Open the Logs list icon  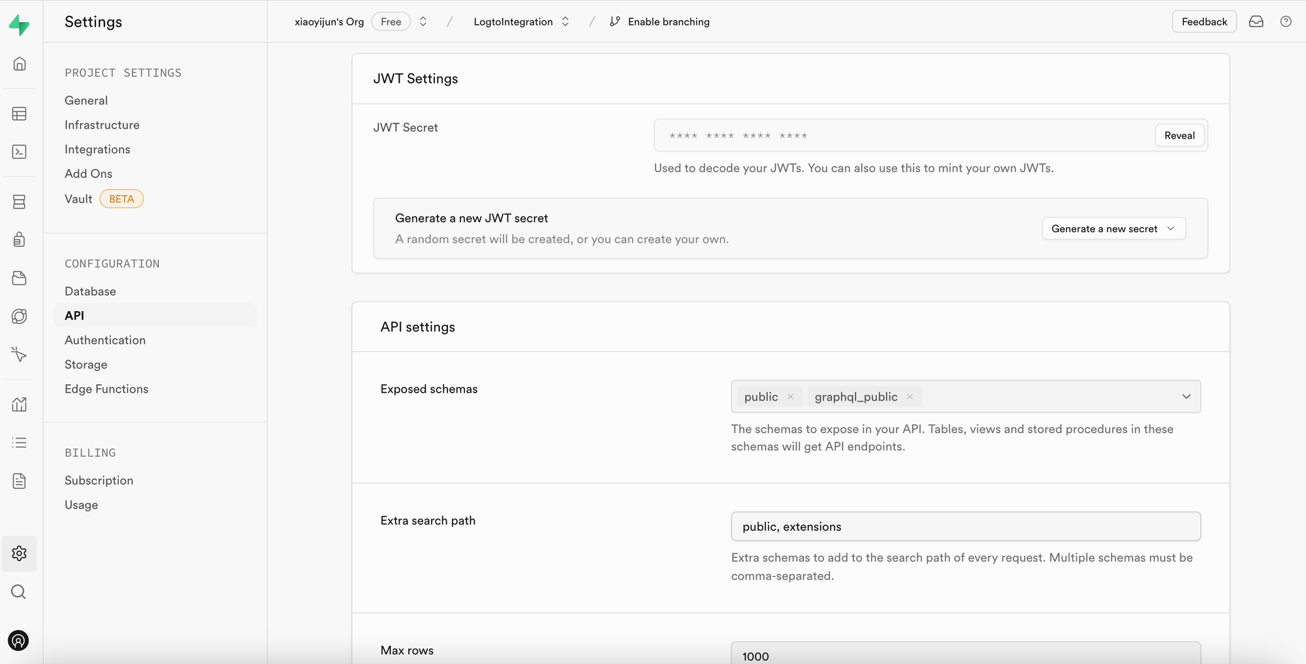click(x=19, y=443)
